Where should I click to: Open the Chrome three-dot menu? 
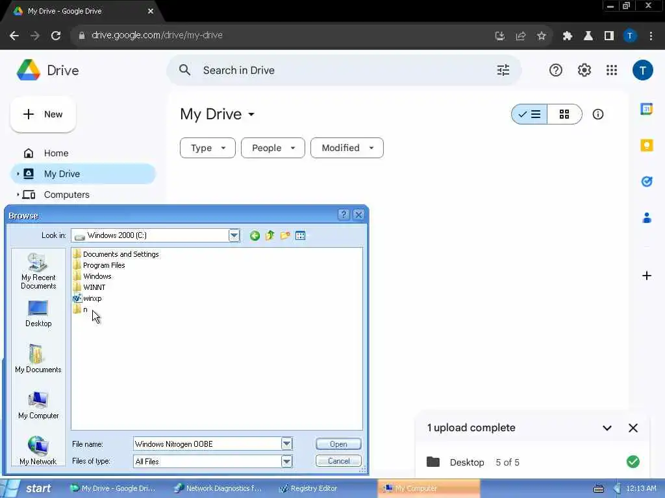(651, 36)
